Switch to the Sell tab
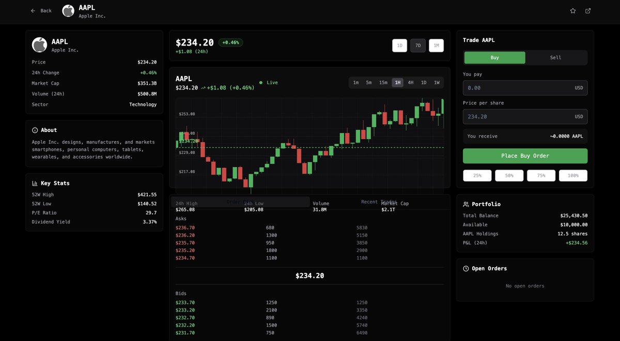 pyautogui.click(x=555, y=57)
